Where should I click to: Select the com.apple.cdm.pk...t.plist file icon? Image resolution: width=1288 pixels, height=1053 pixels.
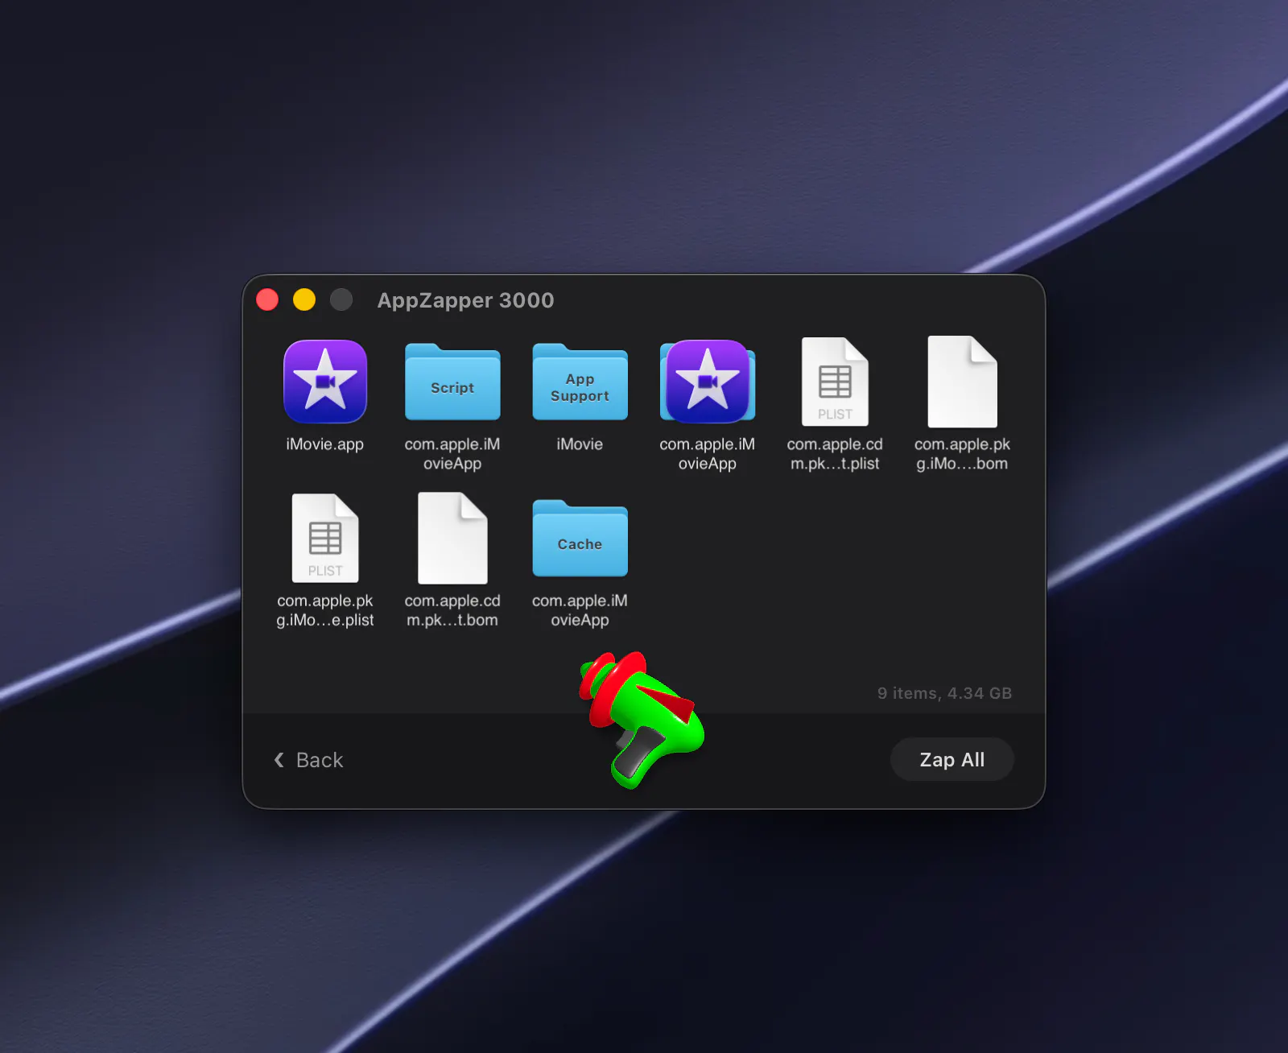(835, 382)
